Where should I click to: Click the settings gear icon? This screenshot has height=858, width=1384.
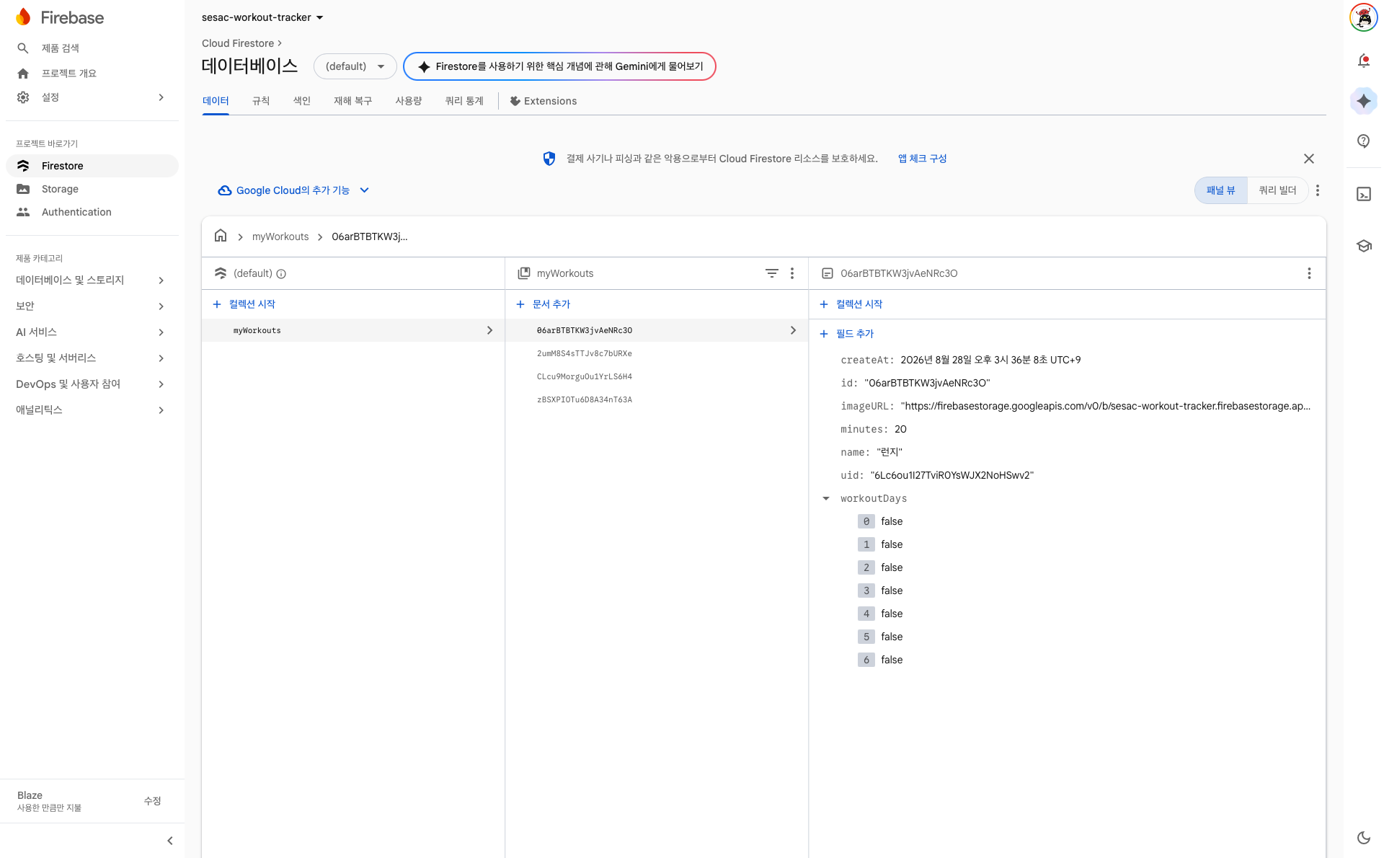(x=23, y=97)
